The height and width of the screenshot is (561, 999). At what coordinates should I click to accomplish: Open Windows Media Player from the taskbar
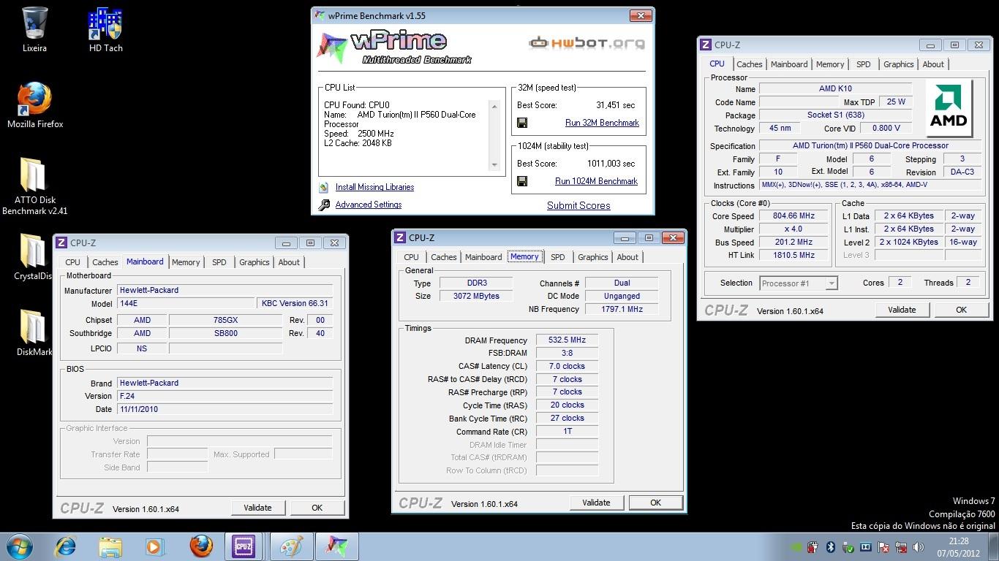click(154, 546)
